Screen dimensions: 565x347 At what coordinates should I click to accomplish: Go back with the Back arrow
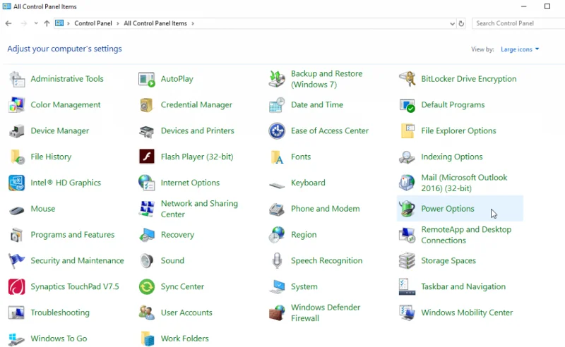[x=8, y=23]
